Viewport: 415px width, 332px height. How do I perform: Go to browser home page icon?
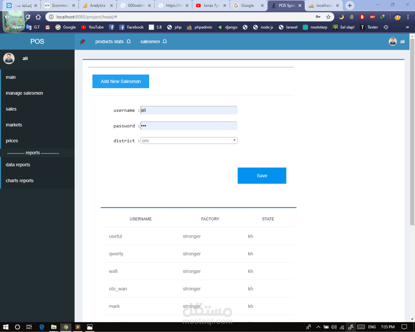tap(39, 17)
